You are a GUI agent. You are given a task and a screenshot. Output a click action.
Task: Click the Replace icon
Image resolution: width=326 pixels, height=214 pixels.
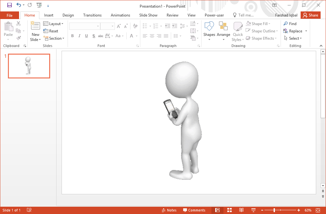tap(295, 31)
